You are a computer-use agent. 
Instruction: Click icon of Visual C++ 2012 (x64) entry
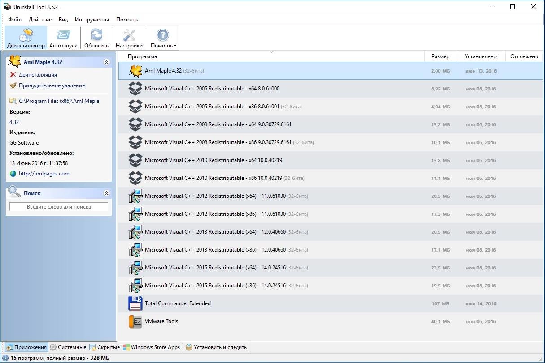(135, 196)
